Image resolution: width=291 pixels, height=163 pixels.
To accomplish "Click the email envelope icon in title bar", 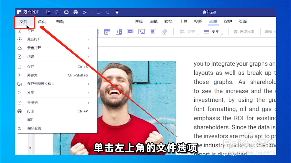I will click(x=66, y=12).
